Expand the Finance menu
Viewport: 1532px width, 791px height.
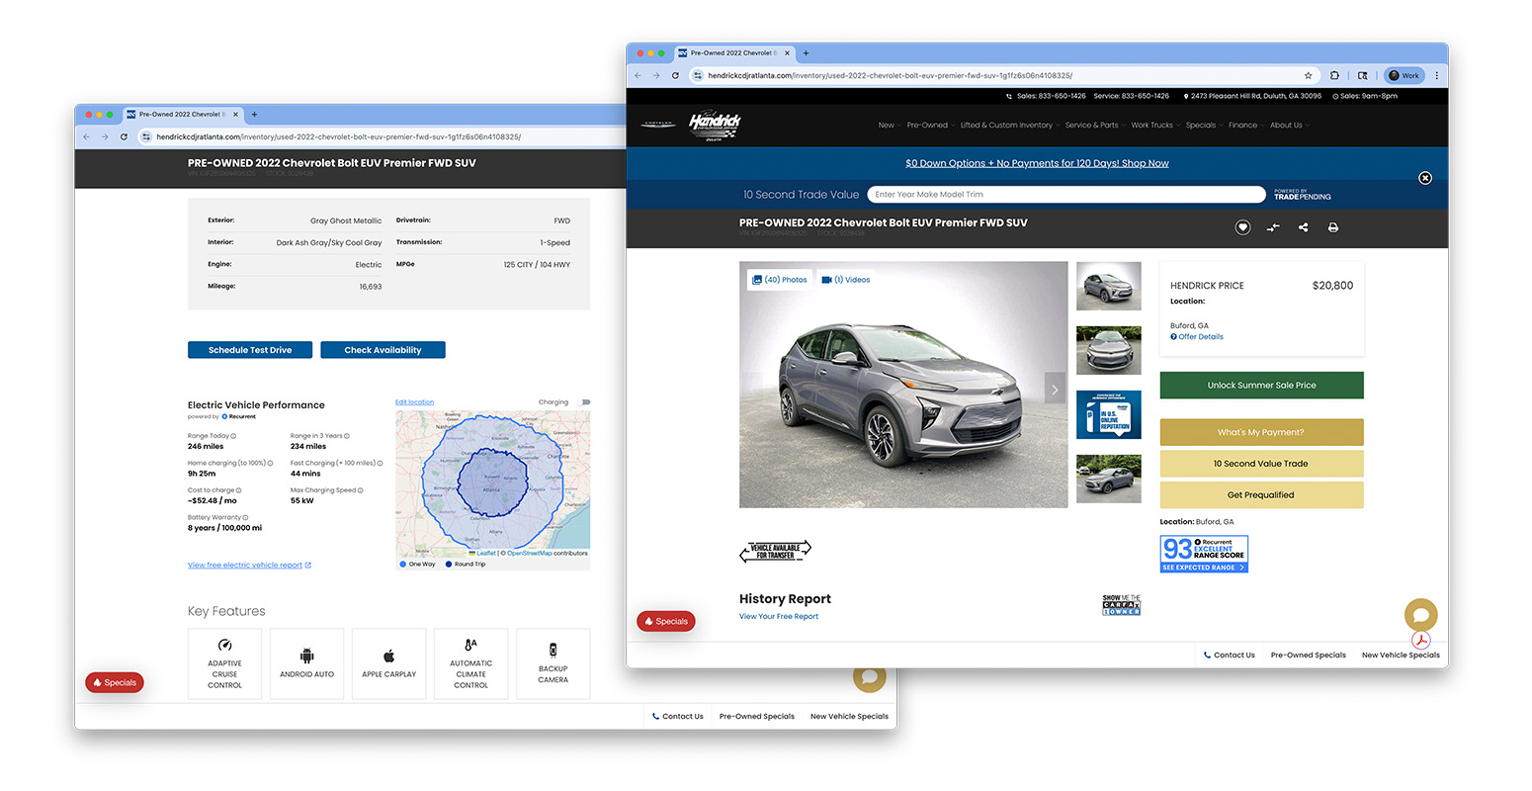click(x=1245, y=126)
